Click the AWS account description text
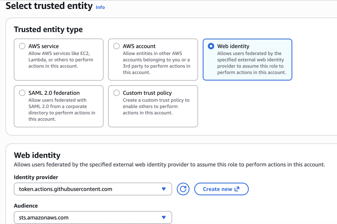The image size is (337, 224). 156,63
